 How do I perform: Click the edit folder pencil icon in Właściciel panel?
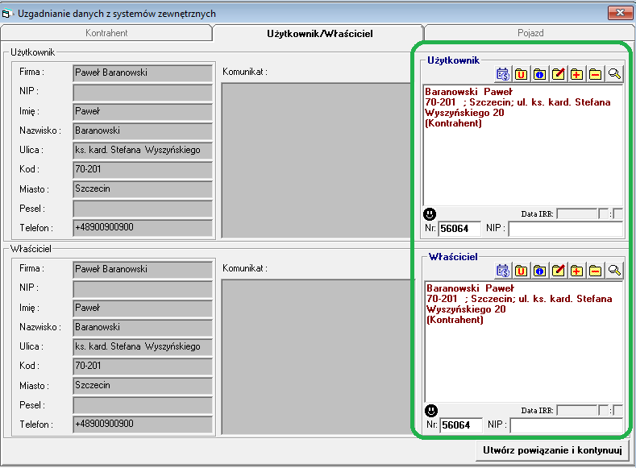pyautogui.click(x=558, y=270)
